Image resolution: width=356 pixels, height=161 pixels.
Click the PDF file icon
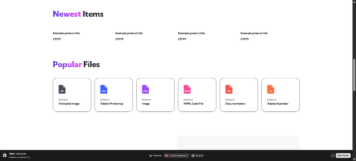click(x=229, y=89)
